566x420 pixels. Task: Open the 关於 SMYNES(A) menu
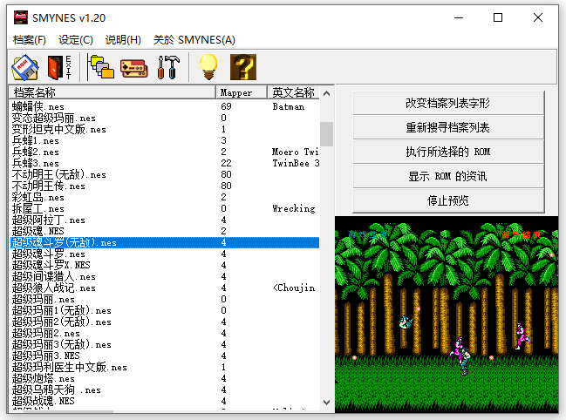(x=194, y=40)
